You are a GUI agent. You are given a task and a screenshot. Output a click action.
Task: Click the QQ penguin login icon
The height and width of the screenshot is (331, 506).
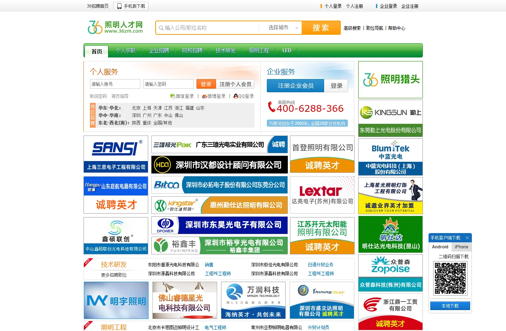(x=236, y=96)
